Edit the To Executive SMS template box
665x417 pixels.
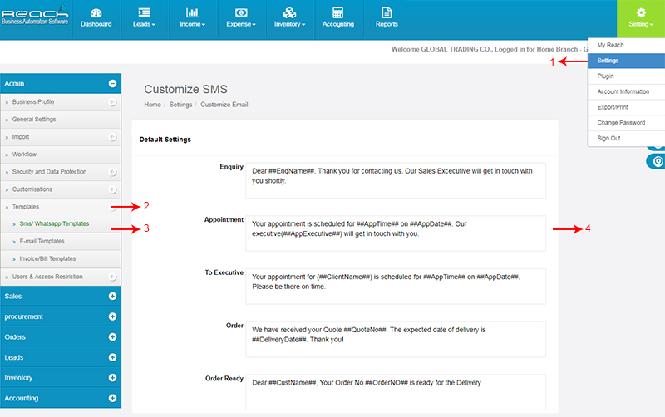pos(396,287)
